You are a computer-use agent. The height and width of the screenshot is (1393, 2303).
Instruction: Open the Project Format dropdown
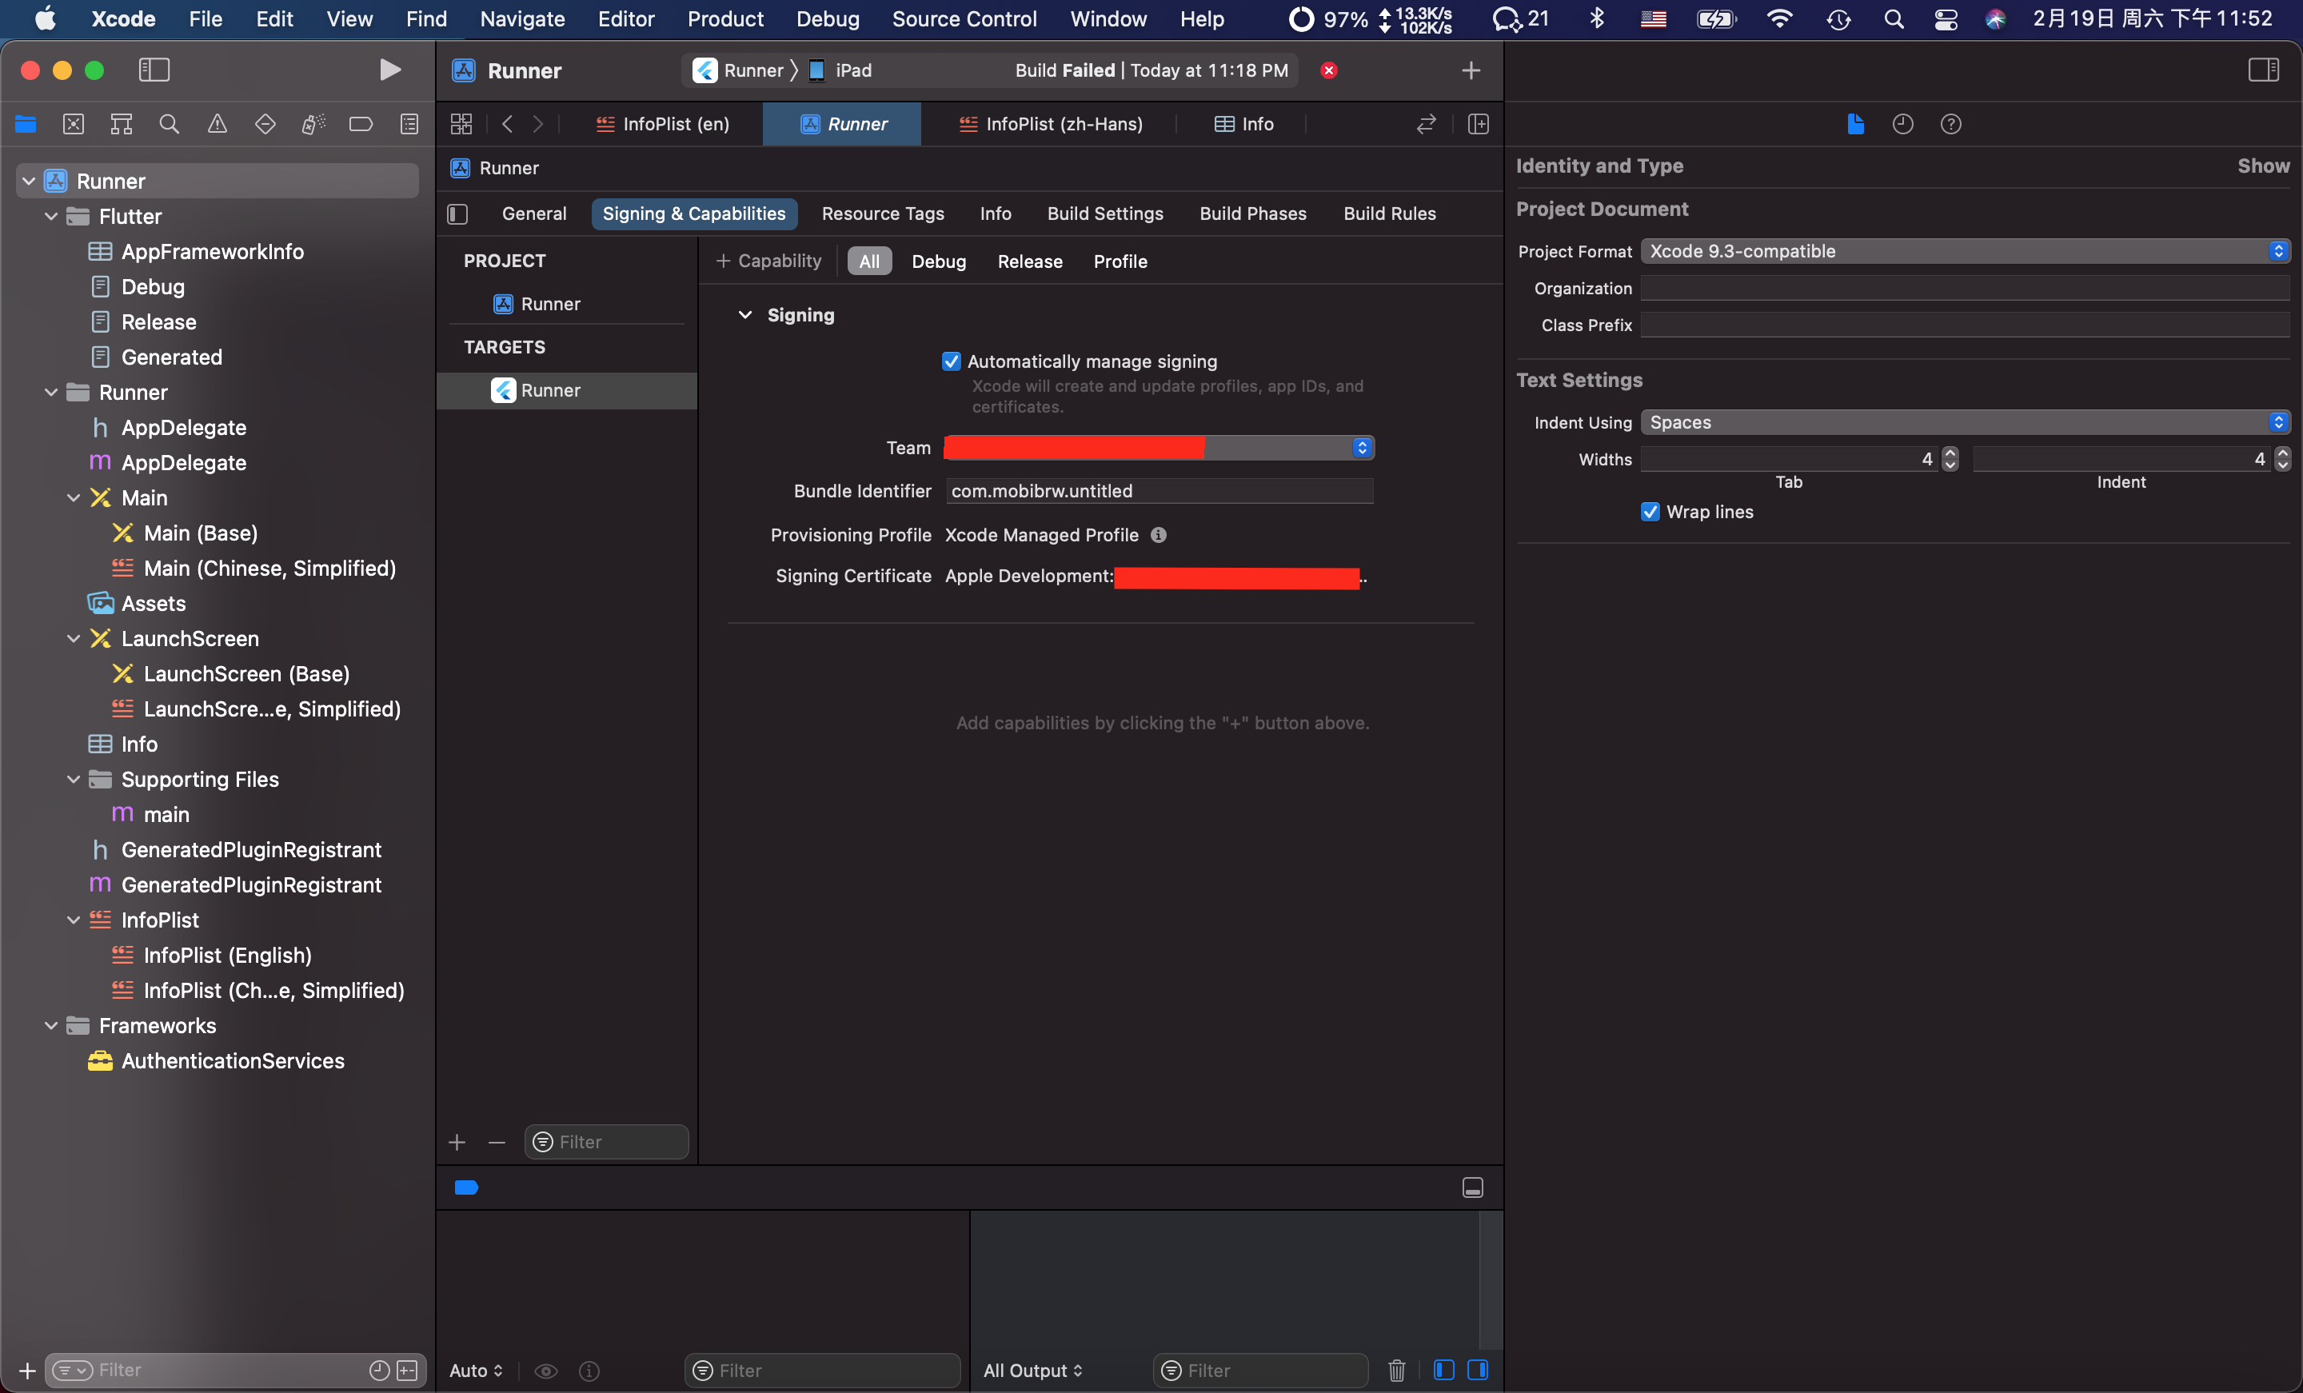click(x=1966, y=251)
